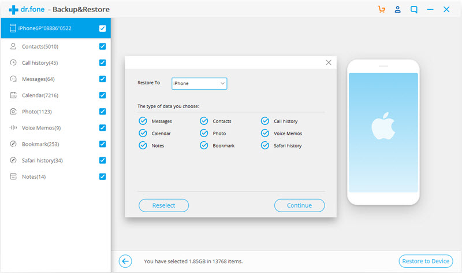Deselect Voice Memos in the dialog
462x273 pixels.
[x=265, y=133]
